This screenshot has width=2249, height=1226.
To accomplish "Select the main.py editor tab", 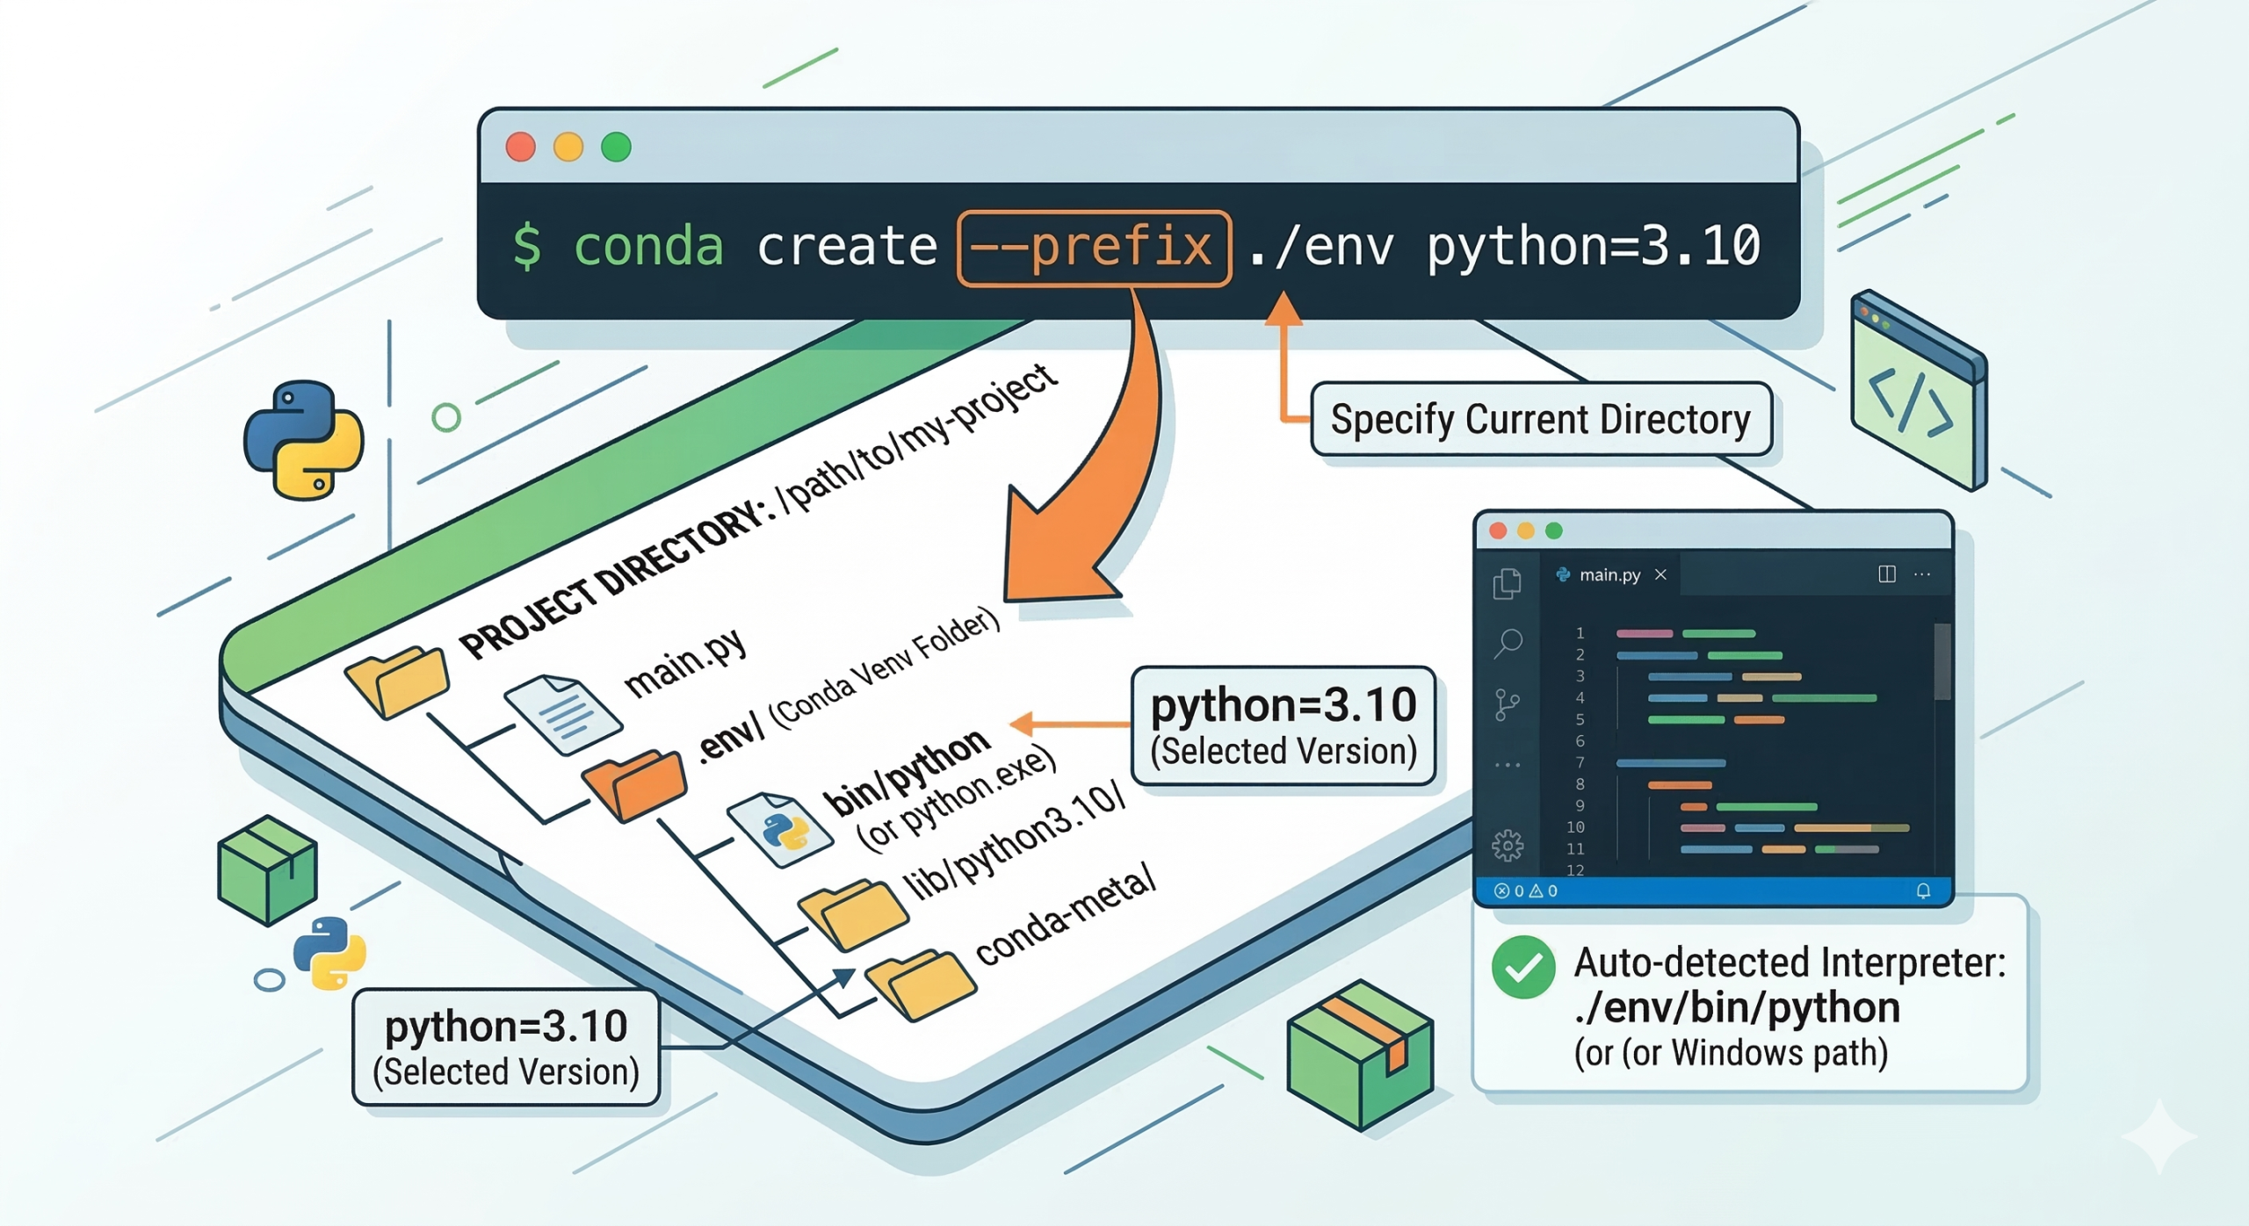I will point(1609,575).
